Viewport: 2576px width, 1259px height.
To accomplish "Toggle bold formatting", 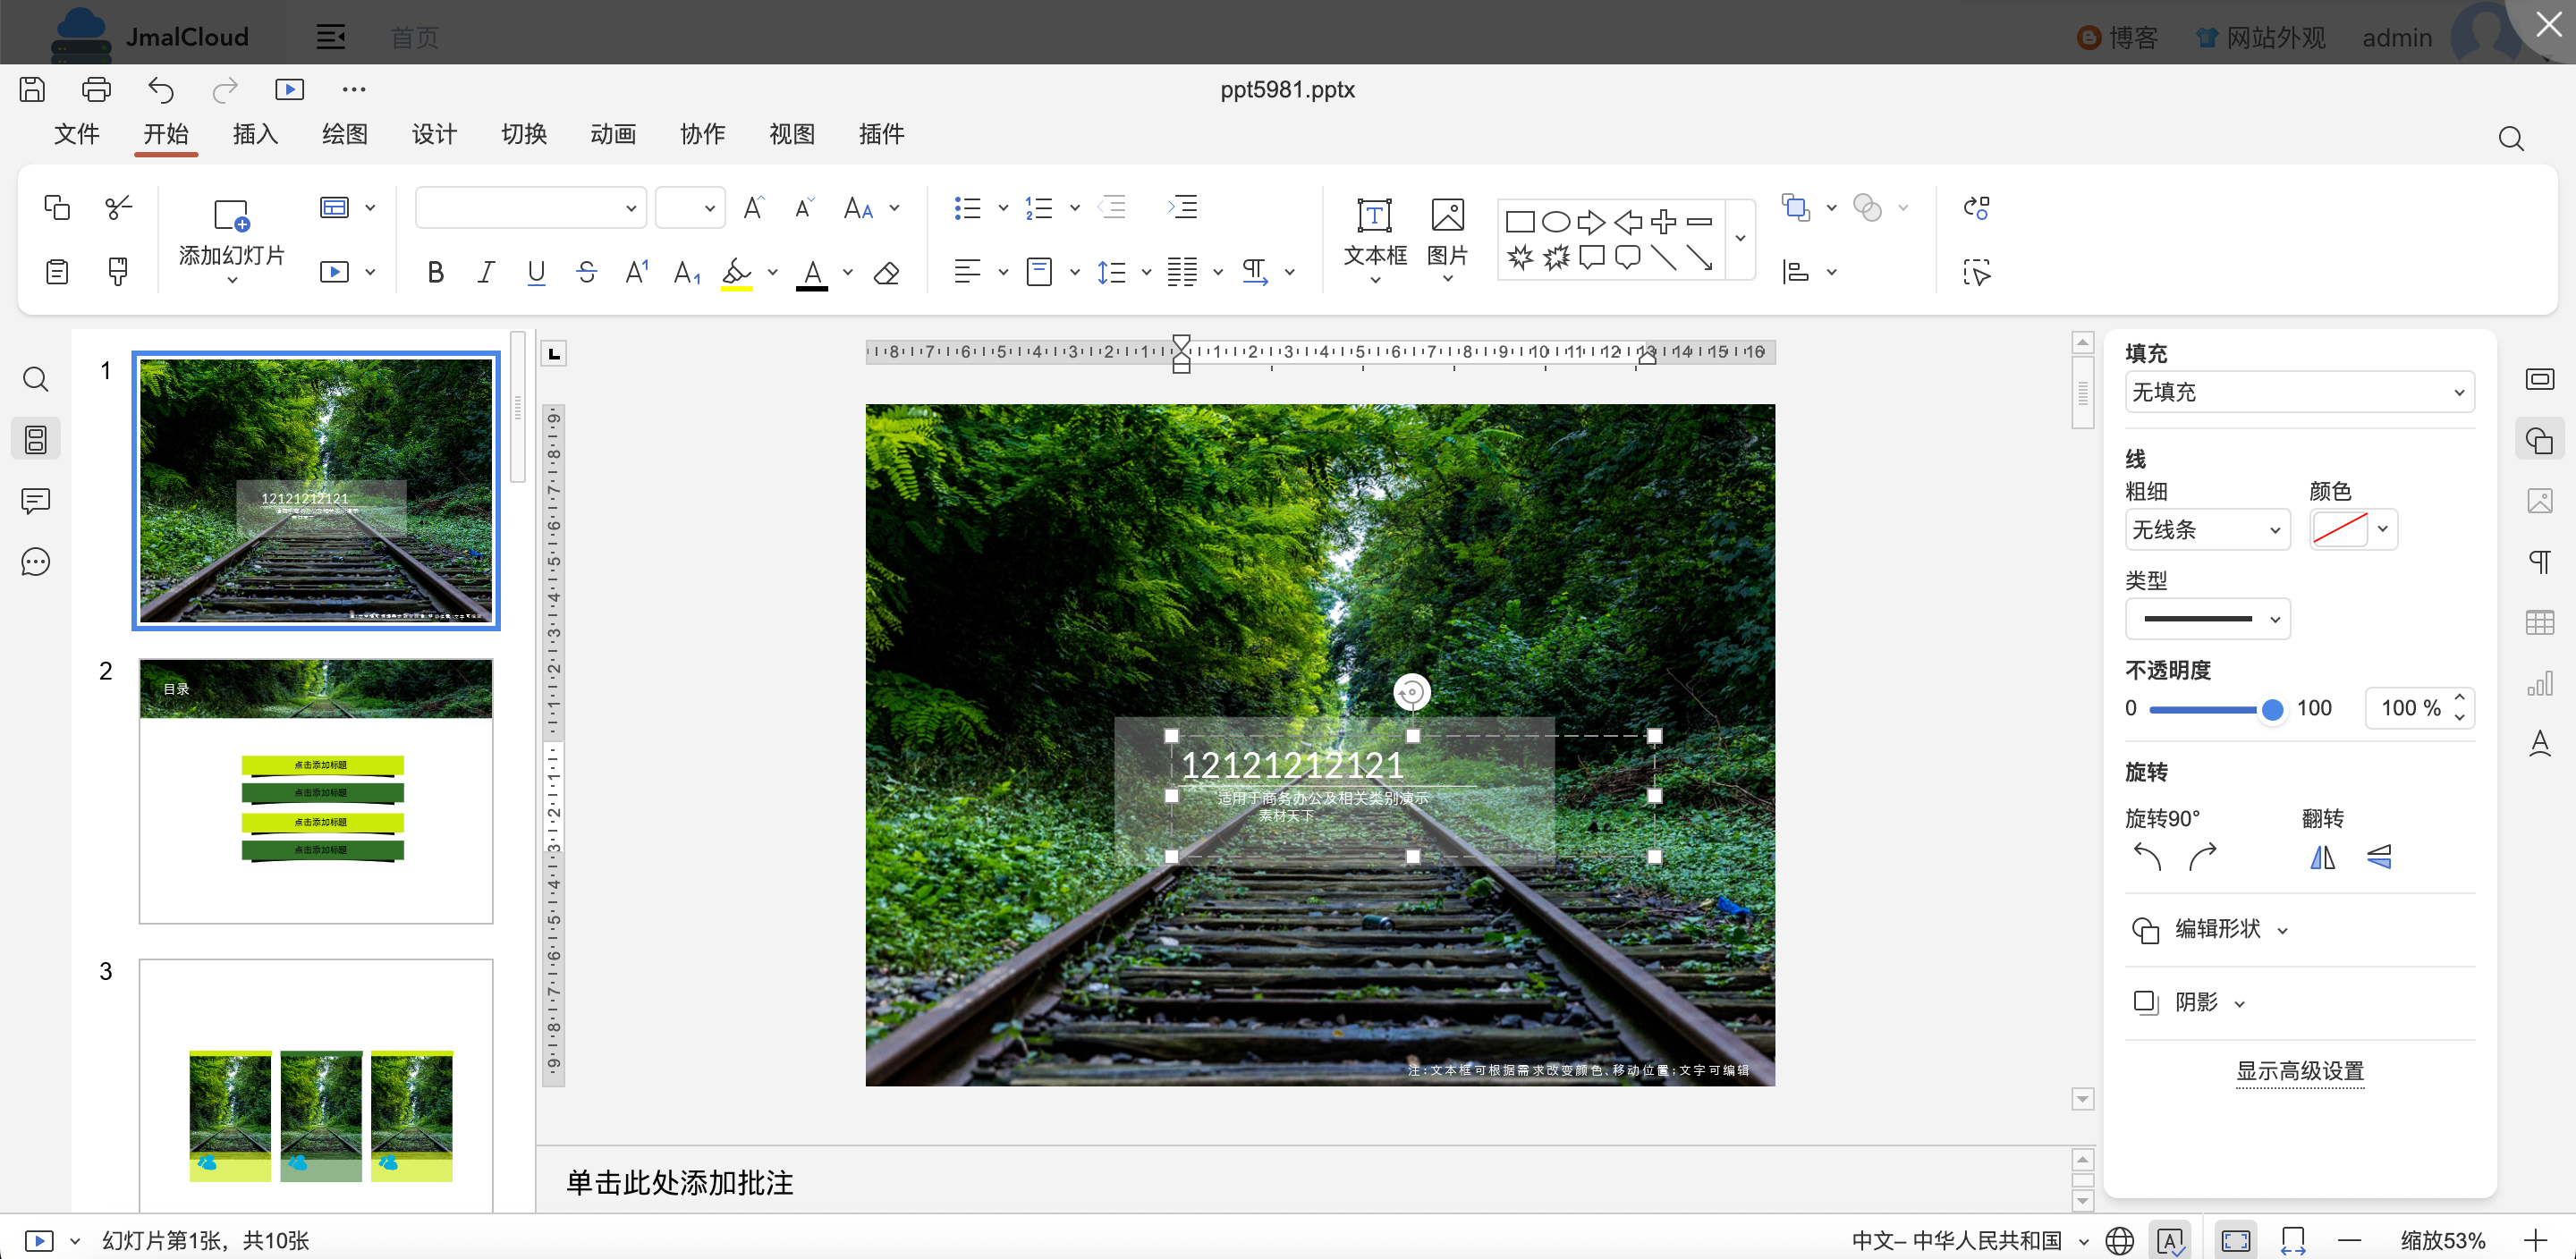I will point(435,272).
